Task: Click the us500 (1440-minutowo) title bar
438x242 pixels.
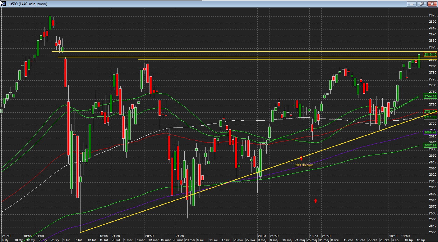Action: coord(187,3)
